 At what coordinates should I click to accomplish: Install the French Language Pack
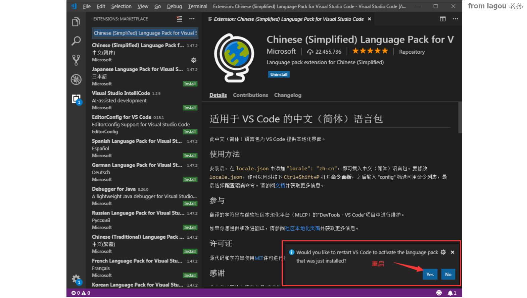[190, 276]
